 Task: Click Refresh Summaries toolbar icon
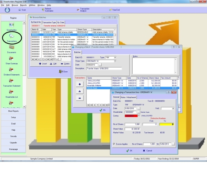48,10
